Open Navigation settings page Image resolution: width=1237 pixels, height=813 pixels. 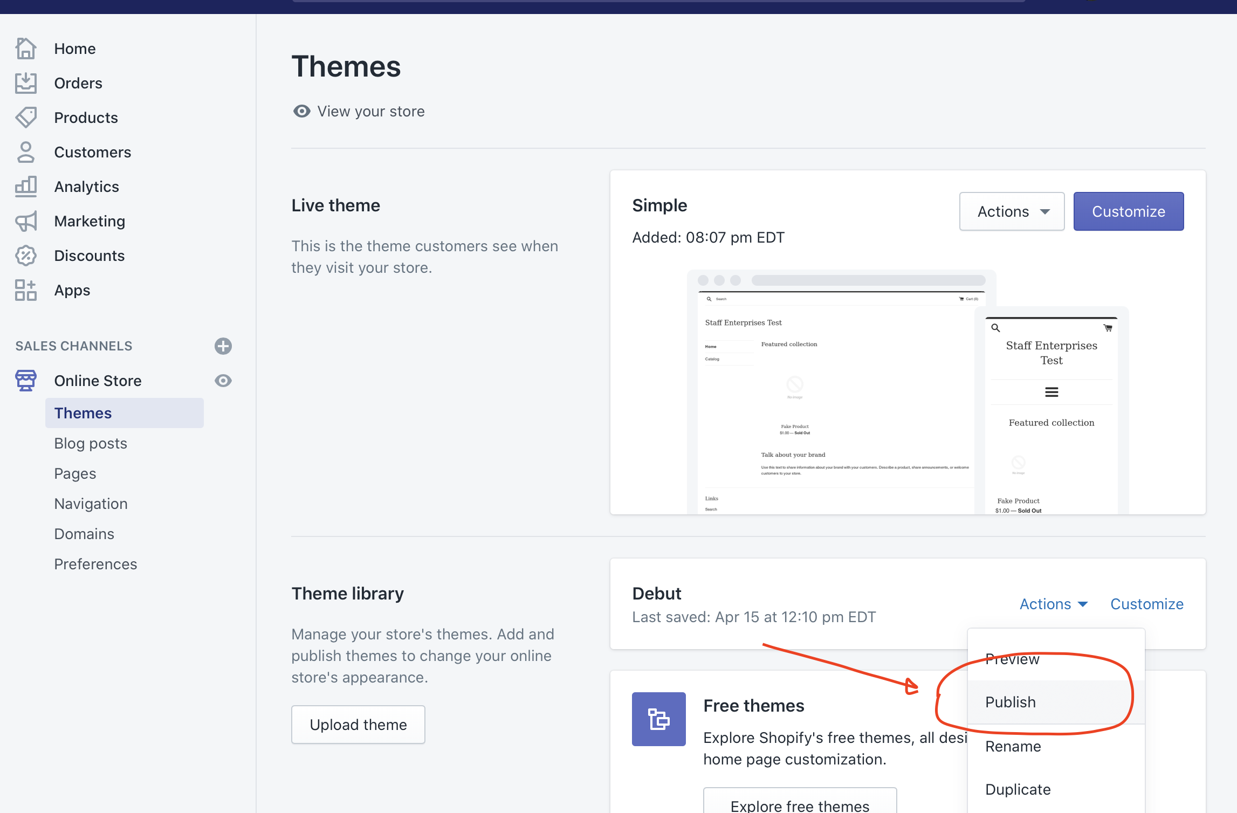[91, 502]
